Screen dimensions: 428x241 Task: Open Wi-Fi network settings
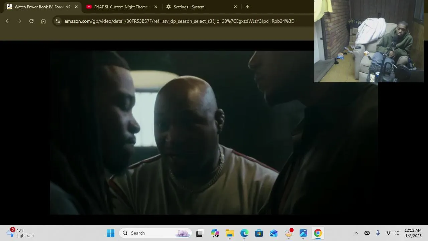point(389,233)
